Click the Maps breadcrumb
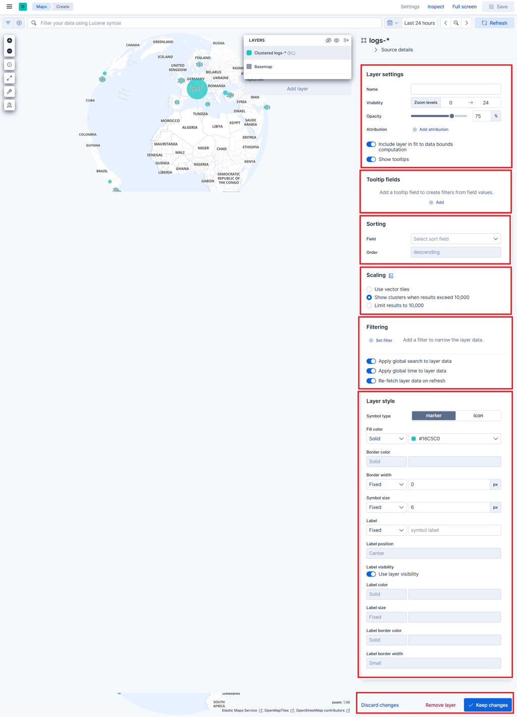 [x=41, y=7]
